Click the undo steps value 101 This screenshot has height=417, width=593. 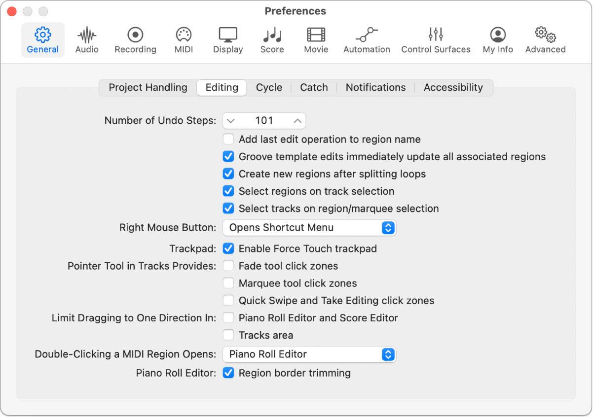point(264,121)
